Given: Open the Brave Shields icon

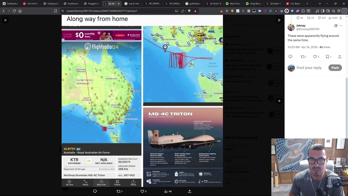Looking at the screenshot, I should tap(189, 11).
